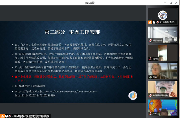Click the round school logo on the slide
The width and height of the screenshot is (180, 118).
[133, 96]
